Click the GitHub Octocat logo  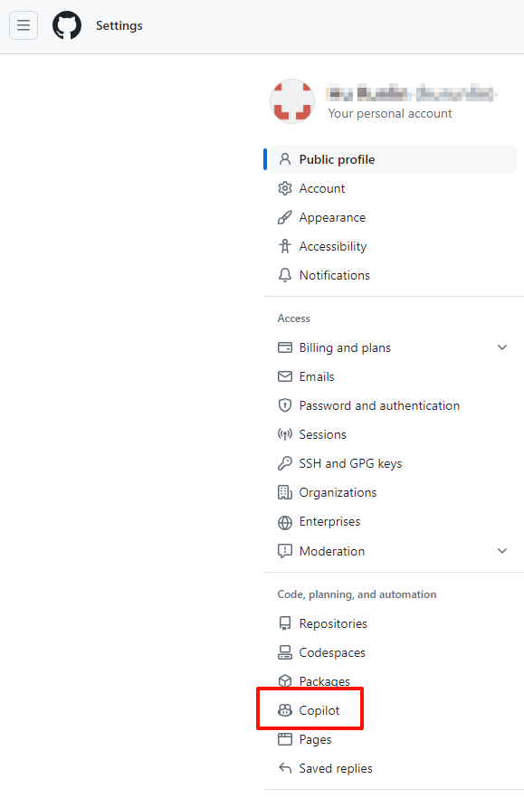tap(67, 25)
